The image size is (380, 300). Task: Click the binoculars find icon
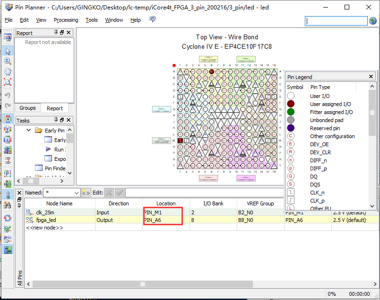(8, 205)
